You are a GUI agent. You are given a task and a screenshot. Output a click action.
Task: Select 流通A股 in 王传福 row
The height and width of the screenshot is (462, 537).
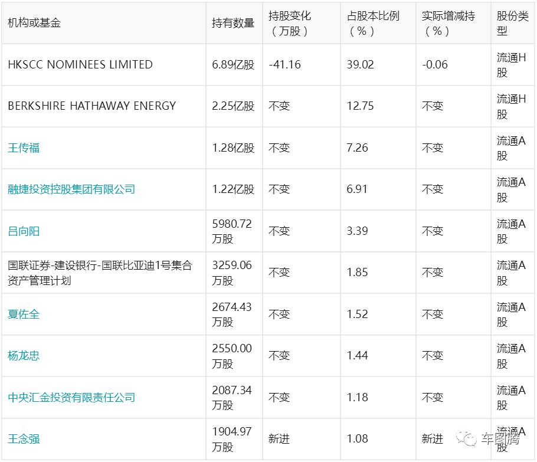pyautogui.click(x=511, y=148)
